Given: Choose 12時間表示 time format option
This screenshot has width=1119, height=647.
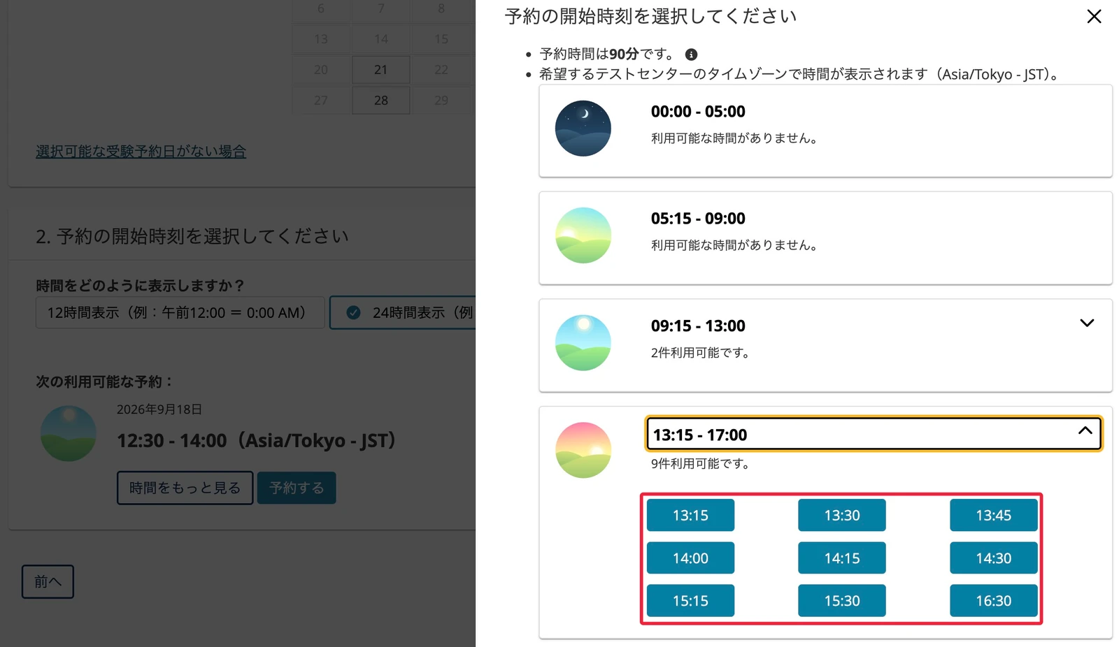Looking at the screenshot, I should coord(180,312).
